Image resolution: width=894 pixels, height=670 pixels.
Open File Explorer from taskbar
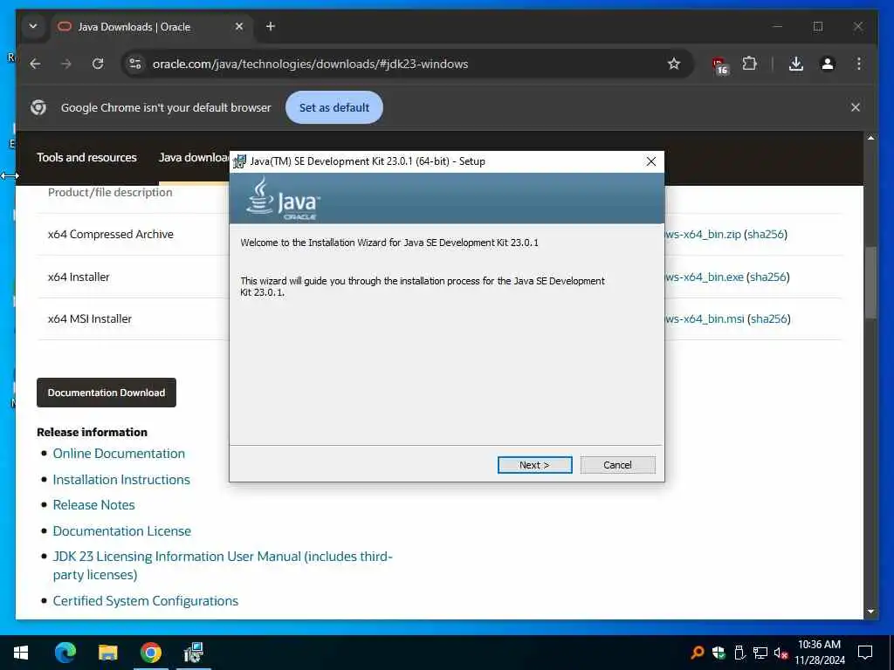point(107,653)
